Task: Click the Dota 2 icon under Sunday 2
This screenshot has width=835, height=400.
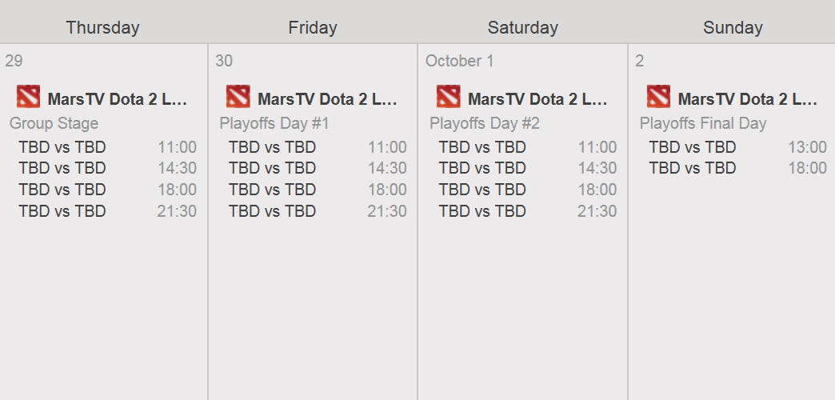Action: click(659, 97)
